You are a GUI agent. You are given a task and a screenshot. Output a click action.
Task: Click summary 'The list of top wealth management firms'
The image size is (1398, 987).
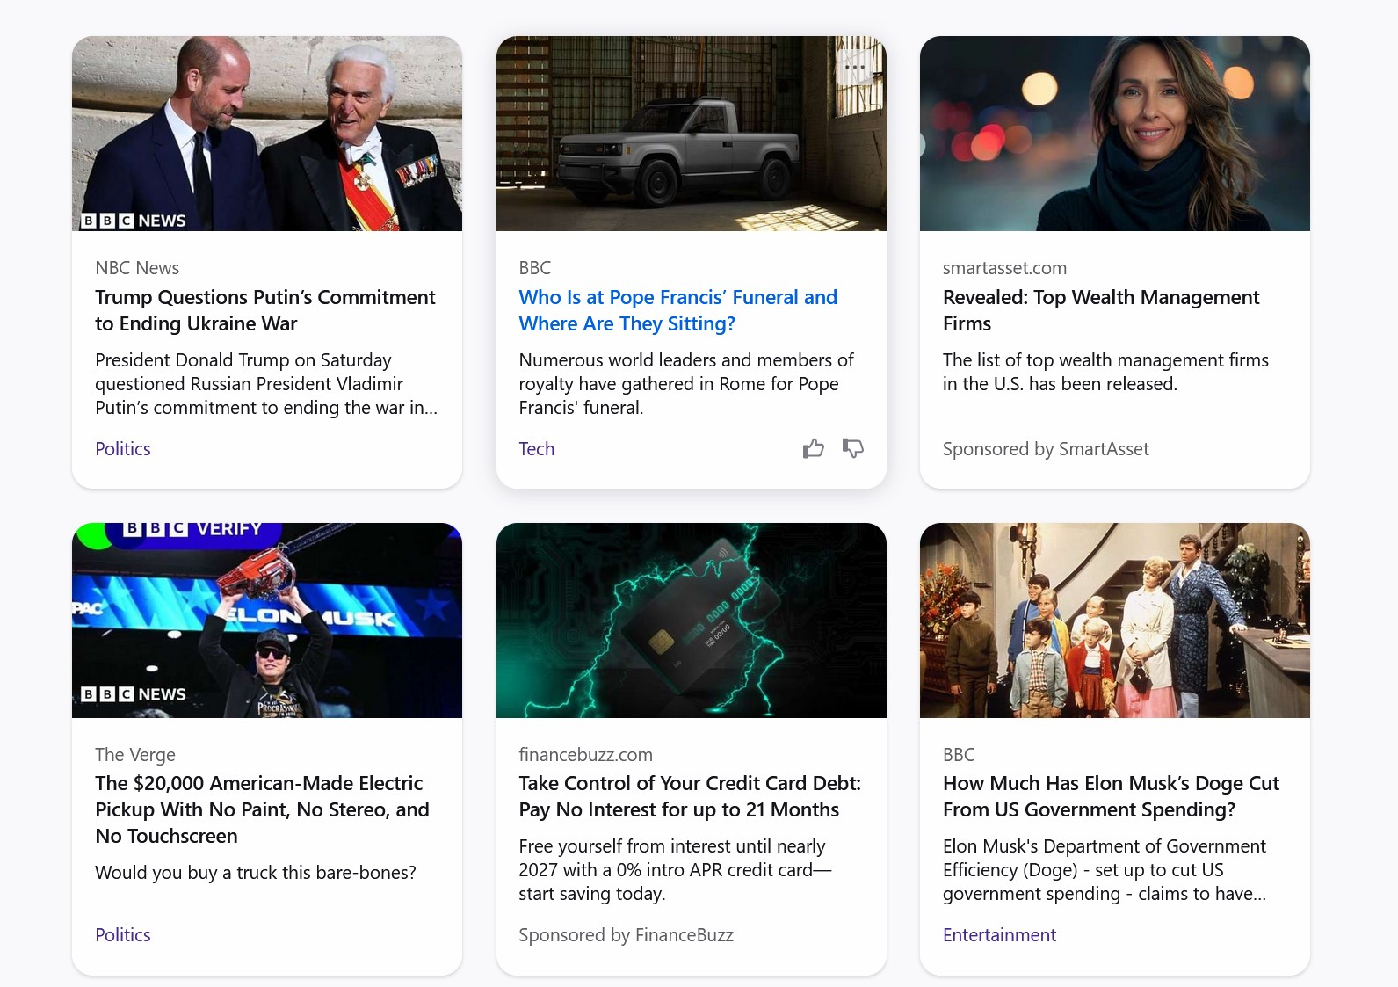tap(1105, 372)
